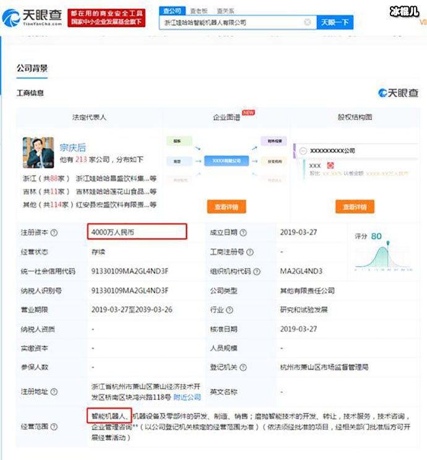Click 研究和试验发展 industry value
This screenshot has width=427, height=460.
coord(304,310)
